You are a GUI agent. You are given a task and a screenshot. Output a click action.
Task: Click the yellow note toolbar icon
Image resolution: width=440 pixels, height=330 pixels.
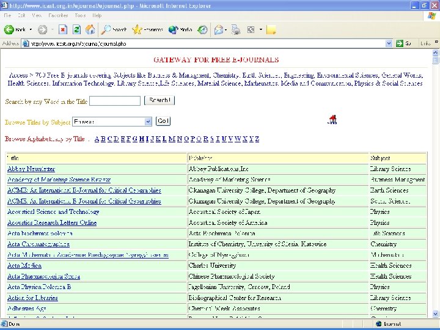click(271, 29)
